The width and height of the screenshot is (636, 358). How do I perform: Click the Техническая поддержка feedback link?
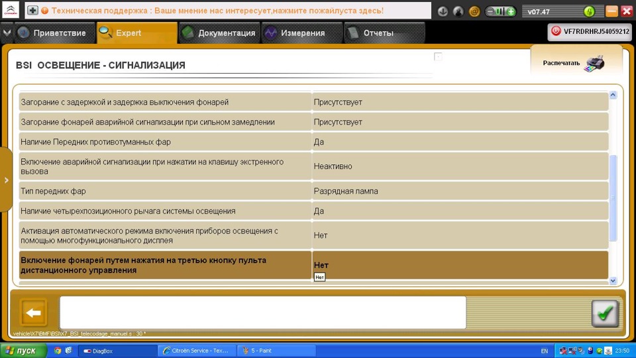(x=217, y=11)
